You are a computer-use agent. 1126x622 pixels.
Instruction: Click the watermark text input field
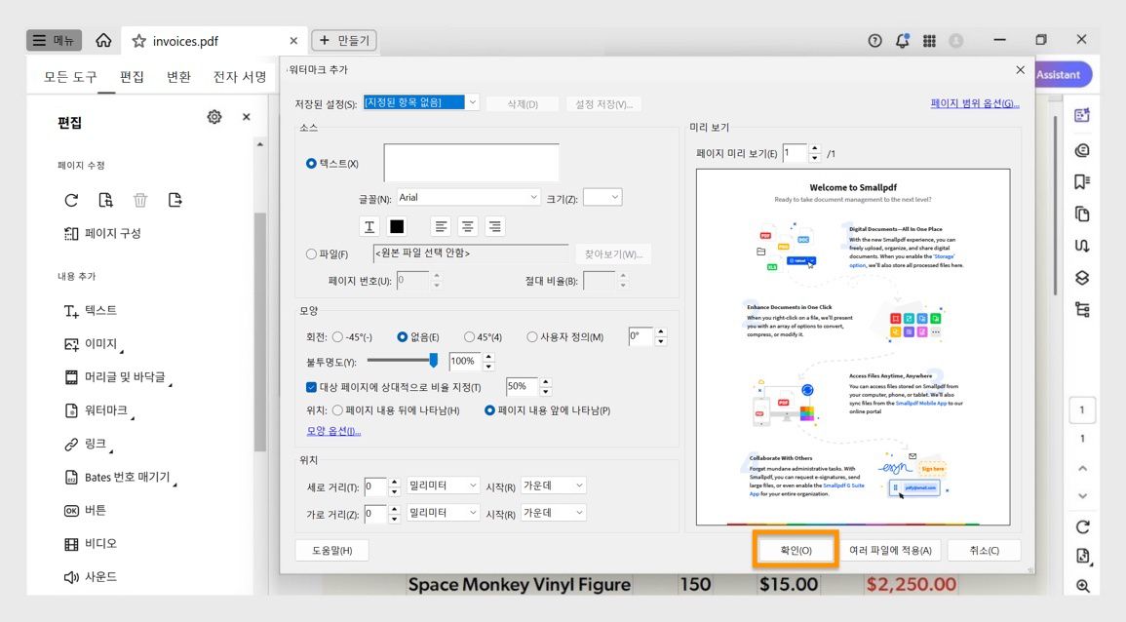[x=471, y=161]
